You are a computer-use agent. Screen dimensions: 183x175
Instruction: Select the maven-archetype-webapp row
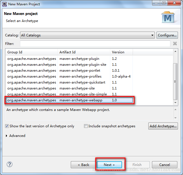pos(69,100)
